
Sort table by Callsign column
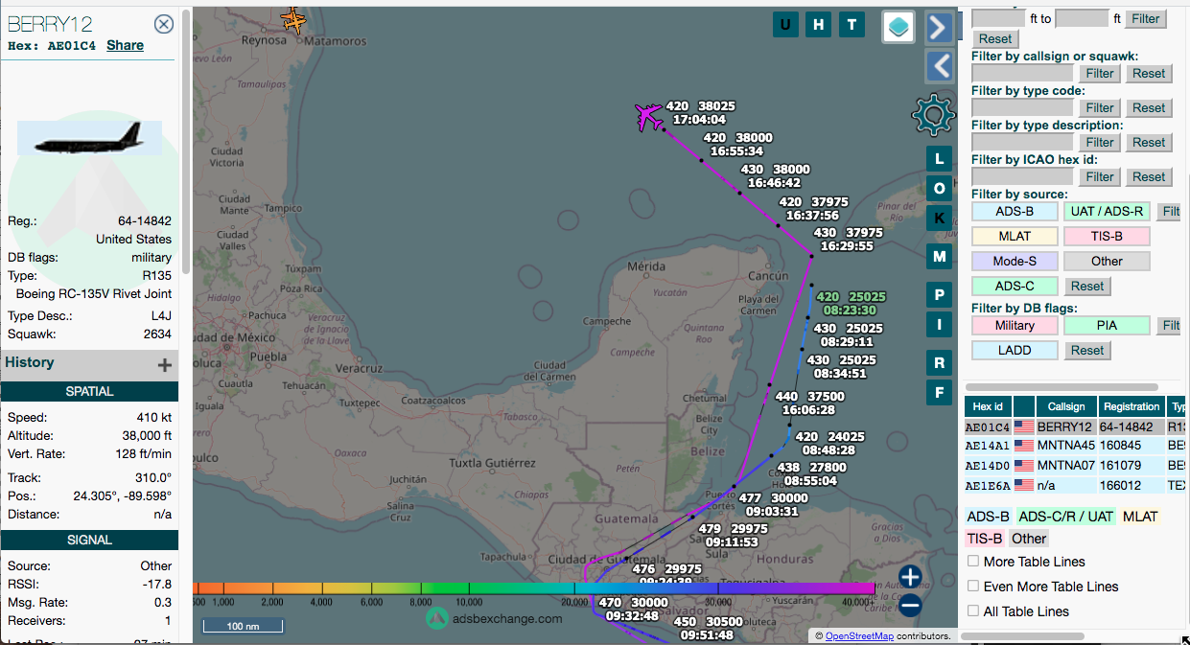tap(1066, 406)
